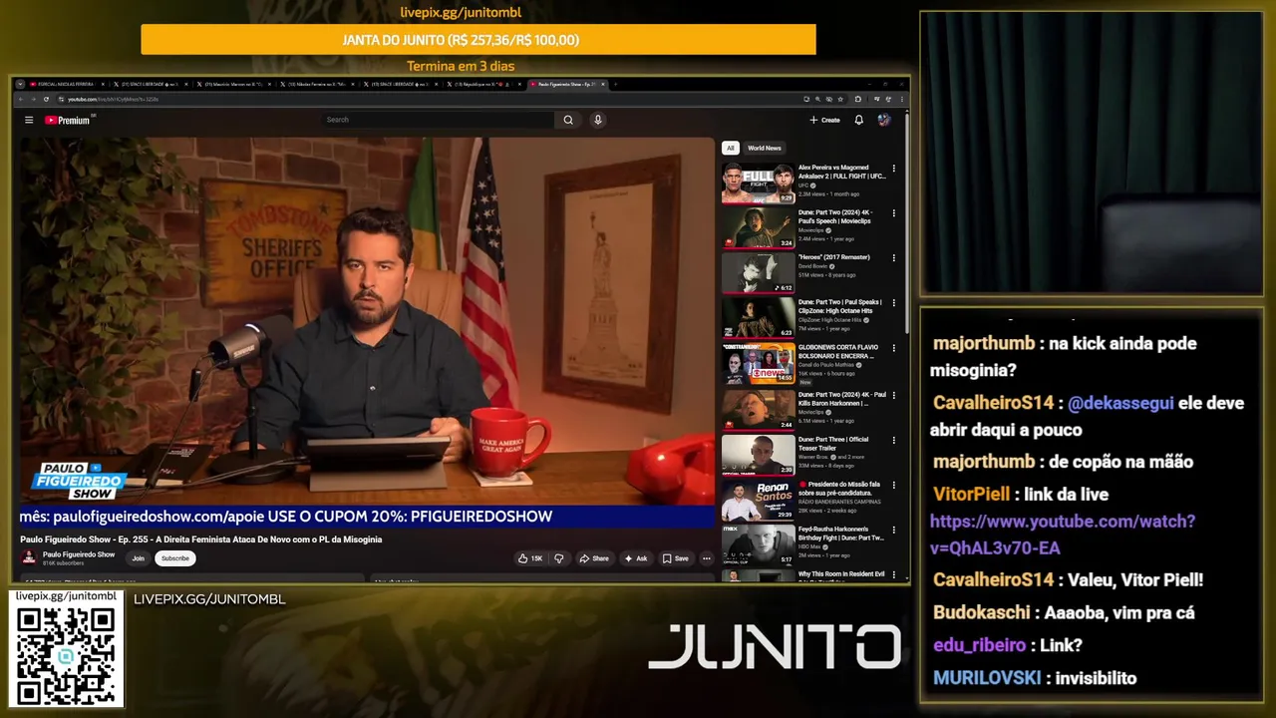Open options for Alex Pereira vs Ankalaev video

pos(893,169)
